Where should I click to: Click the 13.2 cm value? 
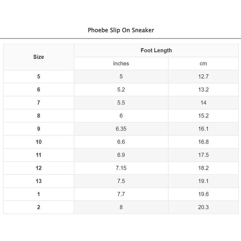[x=203, y=90]
